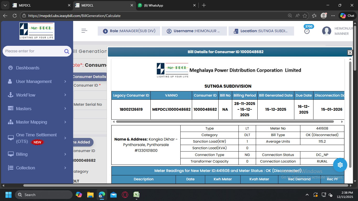This screenshot has height=201, width=358.
Task: Click the search magnifier in sidebar
Action: point(67,51)
